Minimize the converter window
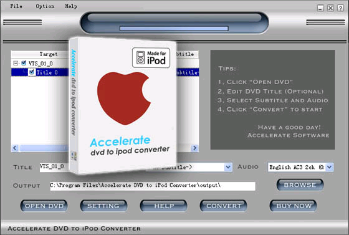The width and height of the screenshot is (349, 235). [x=320, y=8]
